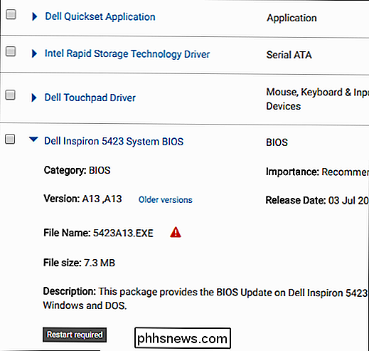
Task: Select the Dell Inspiron 5423 System BIOS checkbox
Action: click(x=10, y=139)
